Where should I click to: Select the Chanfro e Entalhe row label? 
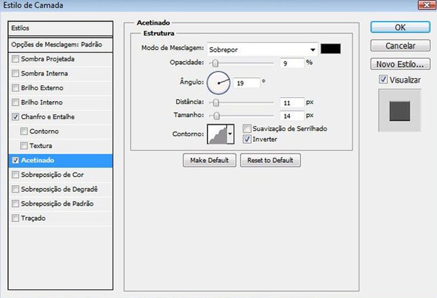pyautogui.click(x=48, y=117)
